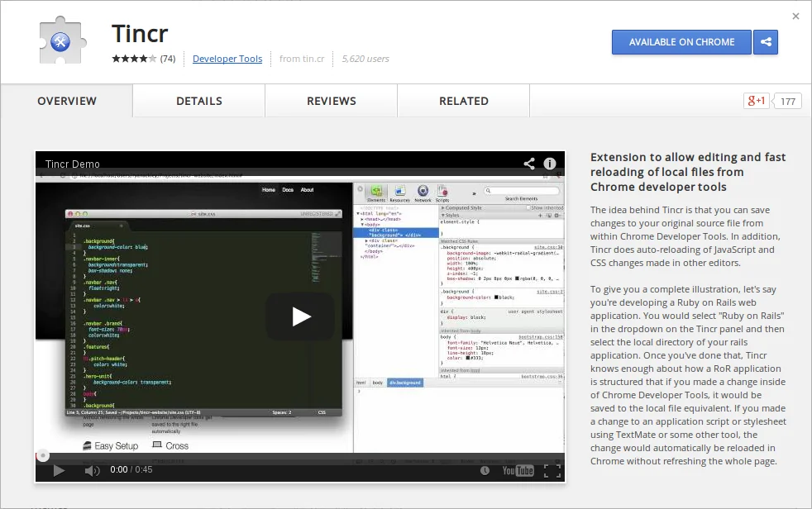Switch to the DETAILS tab
812x509 pixels.
tap(198, 101)
